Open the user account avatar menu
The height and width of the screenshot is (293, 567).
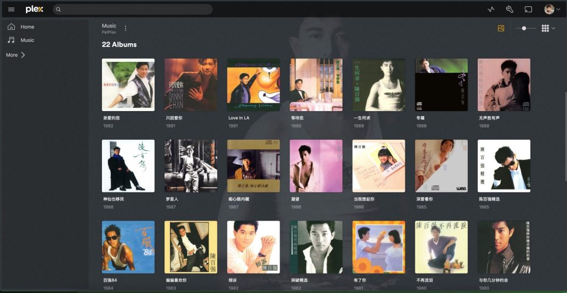pos(549,9)
